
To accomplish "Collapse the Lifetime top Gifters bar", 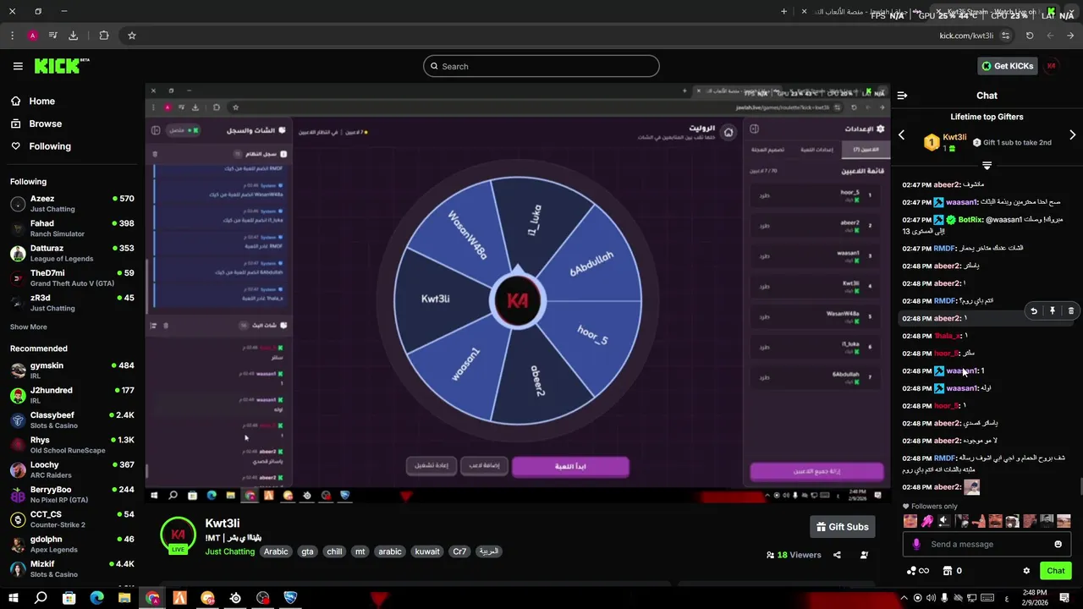I will (x=987, y=165).
